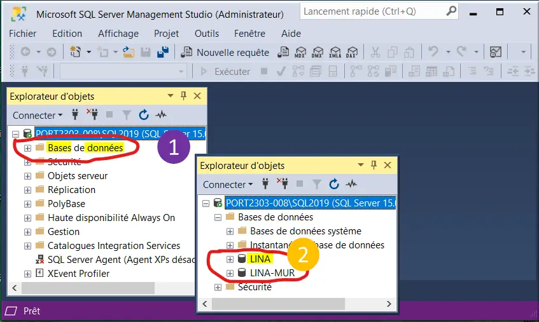This screenshot has height=322, width=539.
Task: Expand the Réplication node
Action: coord(27,190)
